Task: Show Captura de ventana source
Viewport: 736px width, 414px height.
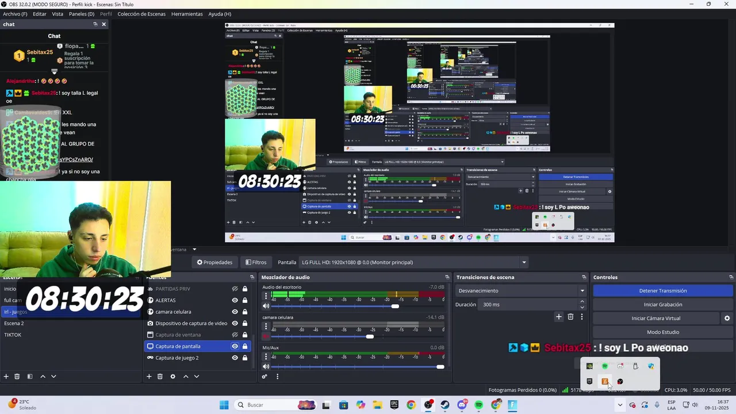Action: point(235,335)
